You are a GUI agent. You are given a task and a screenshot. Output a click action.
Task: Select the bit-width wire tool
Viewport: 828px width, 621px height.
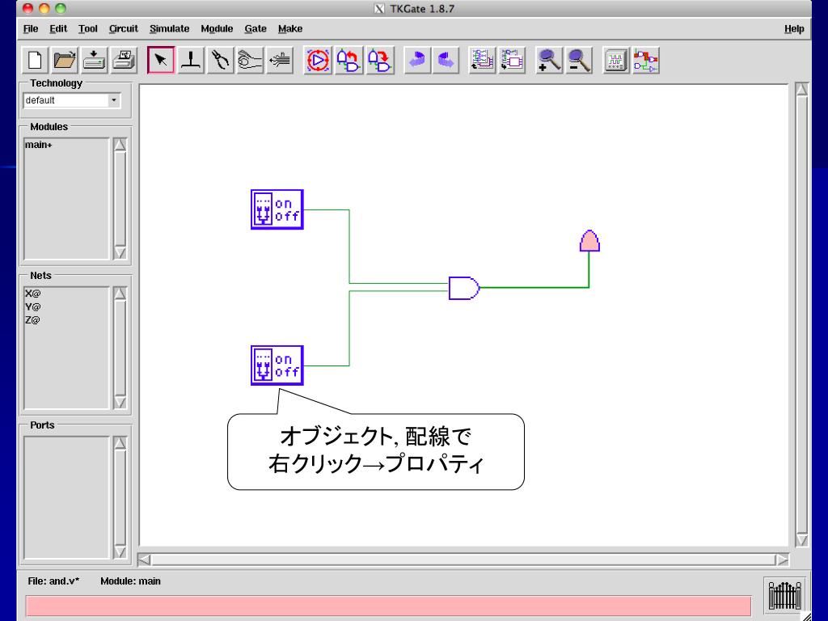pyautogui.click(x=279, y=60)
